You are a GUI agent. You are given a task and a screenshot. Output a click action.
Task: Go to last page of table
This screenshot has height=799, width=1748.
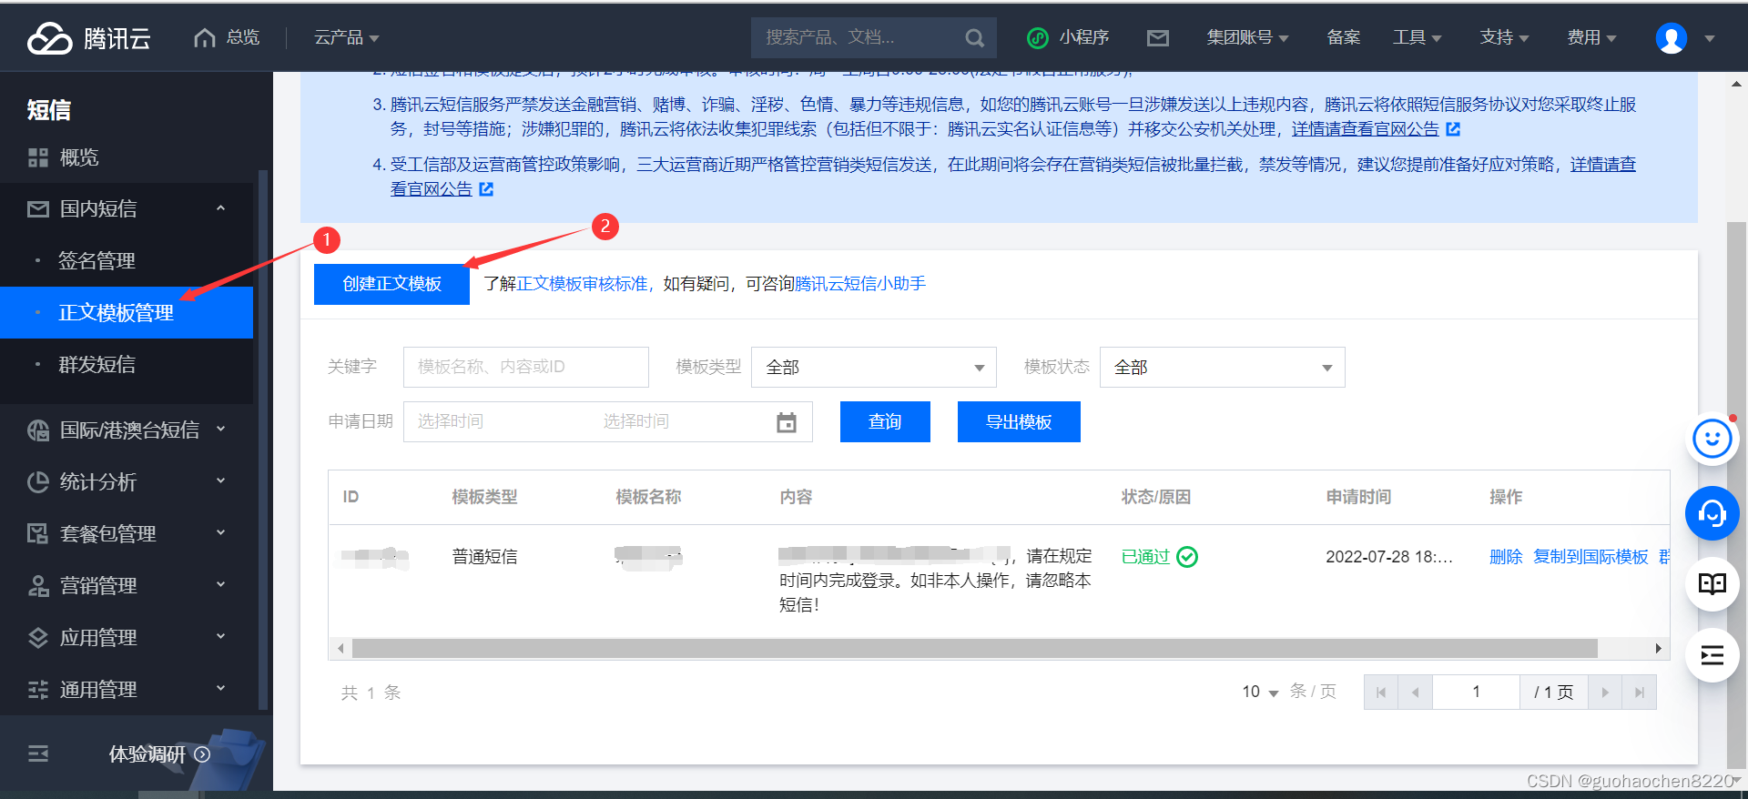[1639, 693]
